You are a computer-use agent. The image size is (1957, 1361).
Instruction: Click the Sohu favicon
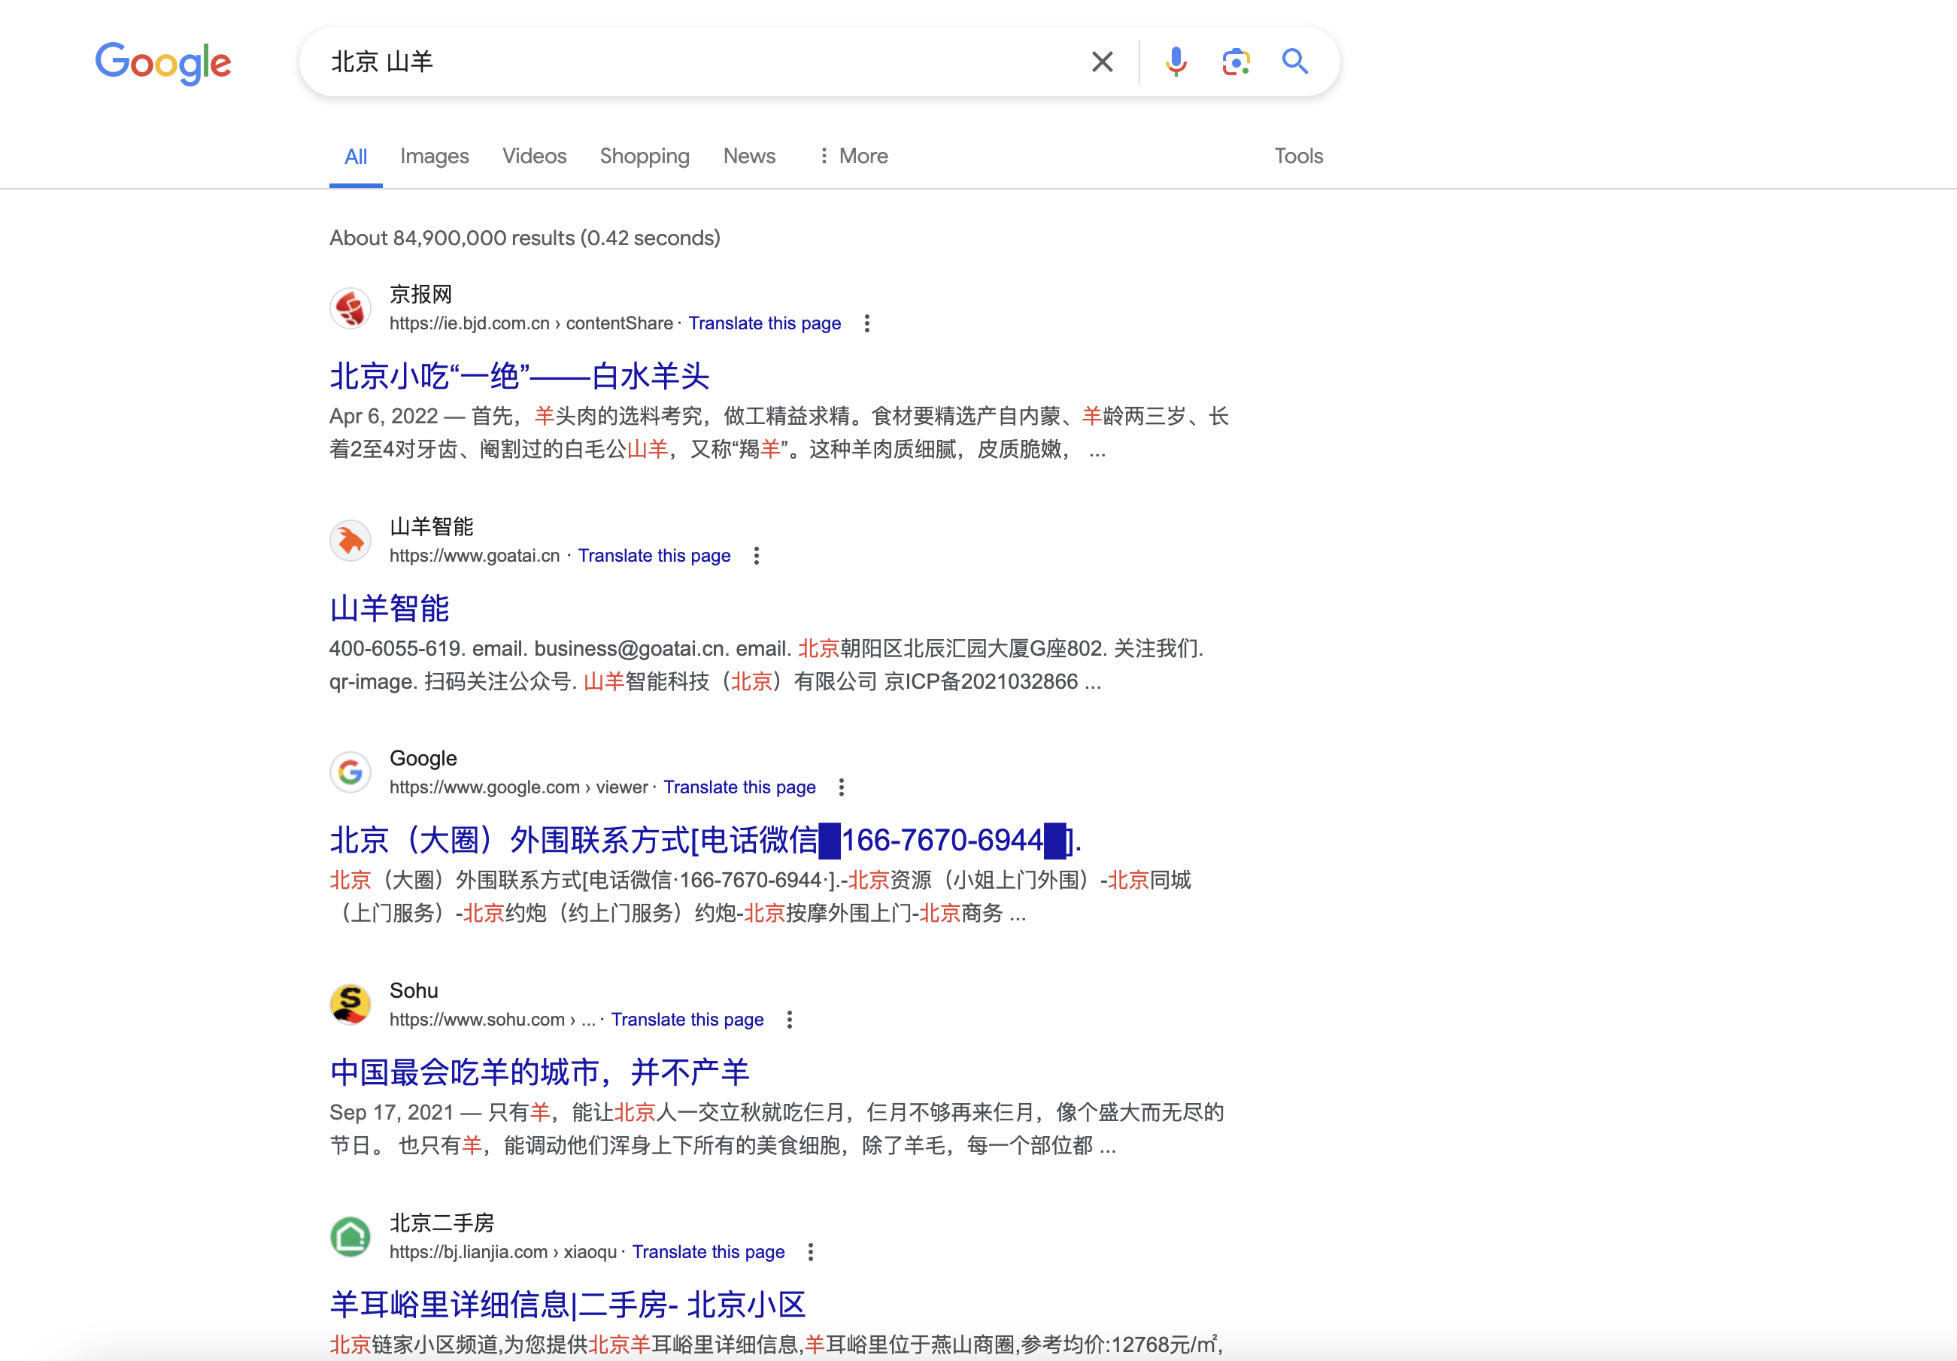350,1004
